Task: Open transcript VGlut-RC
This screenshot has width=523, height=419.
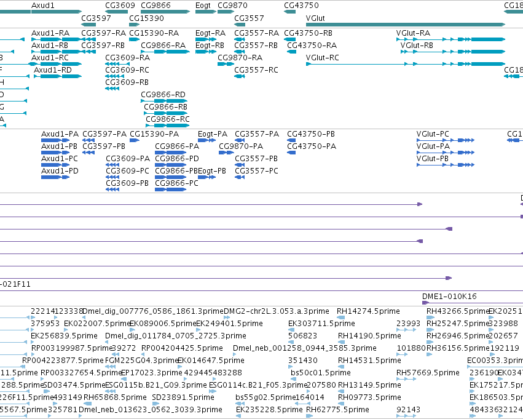Action: pos(322,58)
